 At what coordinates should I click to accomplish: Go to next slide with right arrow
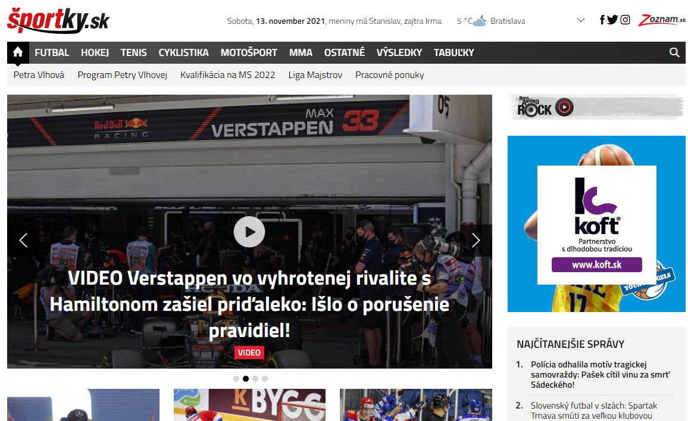476,240
